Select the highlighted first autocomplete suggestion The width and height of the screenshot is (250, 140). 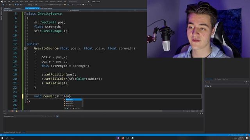(73, 100)
